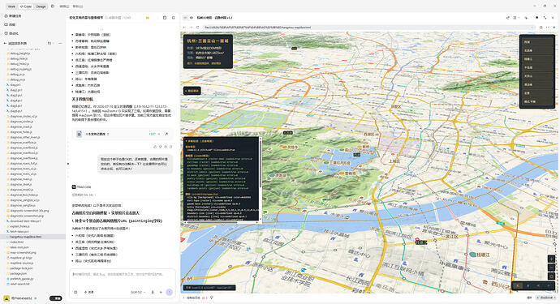The width and height of the screenshot is (560, 304).
Task: Open map-screenshot.png in the file tree
Action: click(21, 252)
